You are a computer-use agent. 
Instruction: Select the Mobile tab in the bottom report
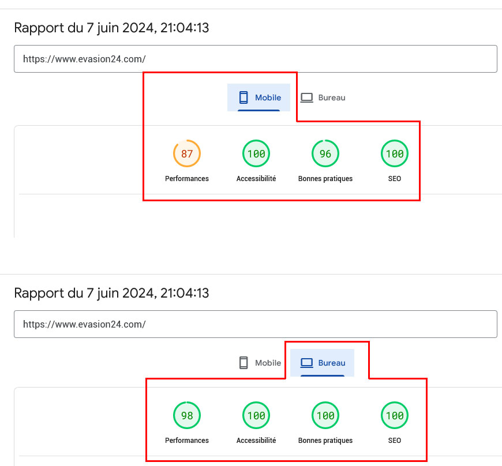(259, 363)
